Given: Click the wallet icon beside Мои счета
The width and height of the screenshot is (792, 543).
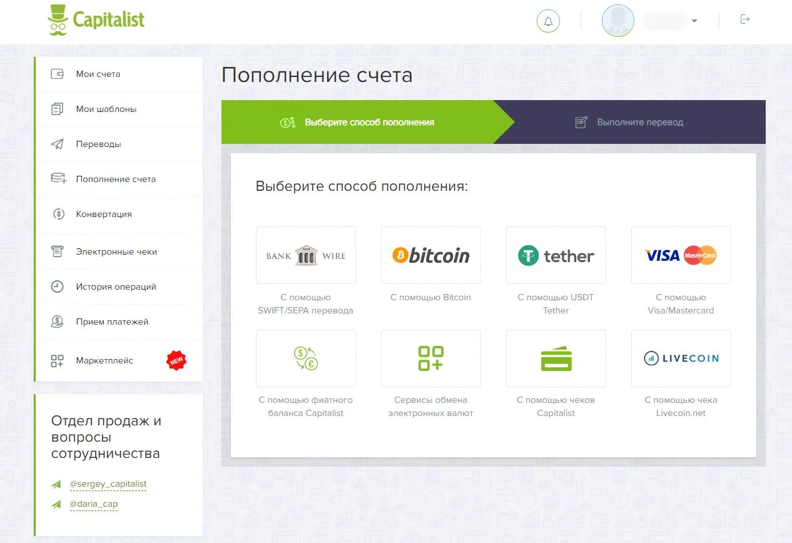Looking at the screenshot, I should 58,74.
